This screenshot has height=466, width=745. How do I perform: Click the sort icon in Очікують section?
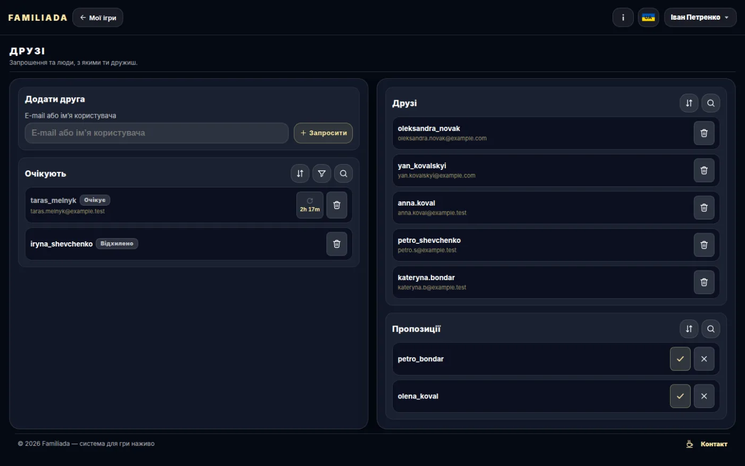300,174
